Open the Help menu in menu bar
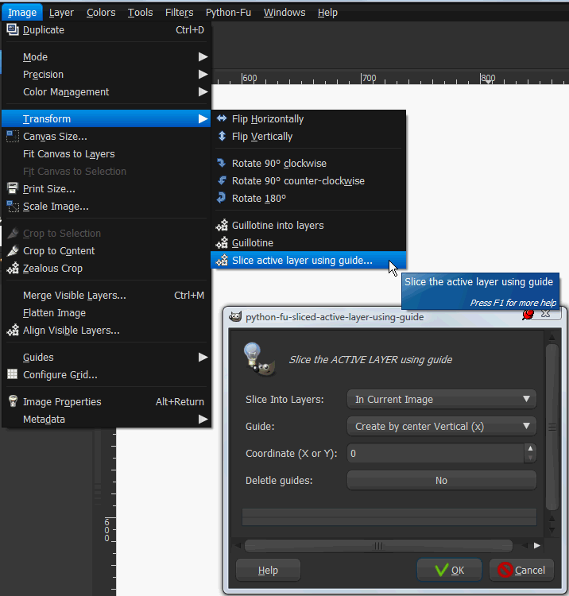Screen dimensions: 569x596 point(327,13)
